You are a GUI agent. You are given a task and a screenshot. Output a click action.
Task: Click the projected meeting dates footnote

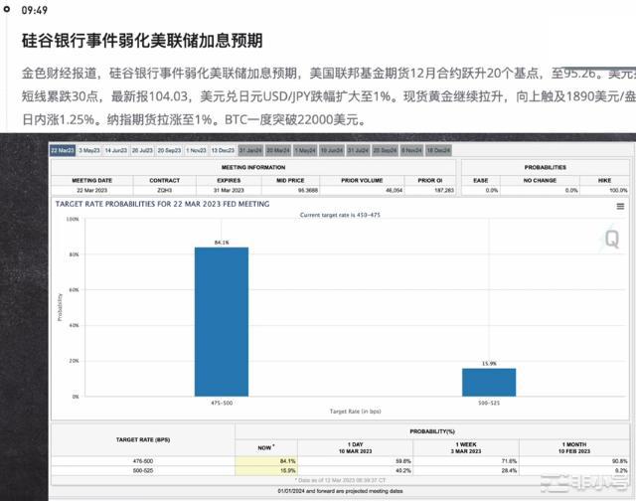coord(340,491)
